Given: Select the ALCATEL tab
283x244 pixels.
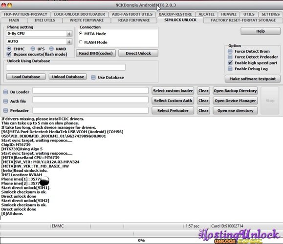Looking at the screenshot, I should pyautogui.click(x=206, y=14).
